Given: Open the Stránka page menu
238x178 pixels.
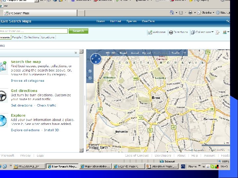Looking at the screenshot, I should coord(206,13).
